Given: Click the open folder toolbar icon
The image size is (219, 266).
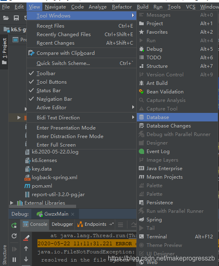Looking at the screenshot, I should tap(6, 18).
